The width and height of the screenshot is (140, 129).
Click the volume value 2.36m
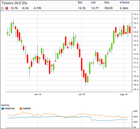(x=124, y=8)
